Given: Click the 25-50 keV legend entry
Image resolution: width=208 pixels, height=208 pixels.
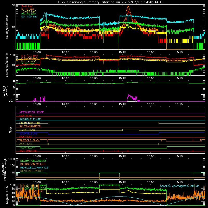Looking at the screenshot, I should tap(28, 14).
